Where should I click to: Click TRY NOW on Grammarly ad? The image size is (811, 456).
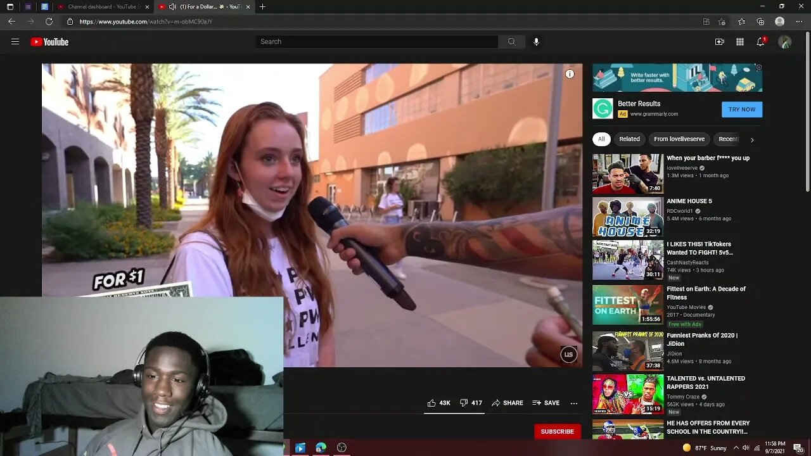coord(742,110)
